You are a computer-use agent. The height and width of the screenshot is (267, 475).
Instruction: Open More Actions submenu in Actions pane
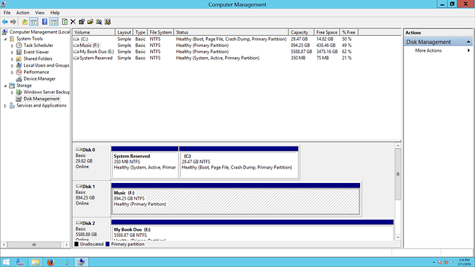[438, 50]
